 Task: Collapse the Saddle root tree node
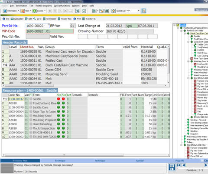pos(175,25)
